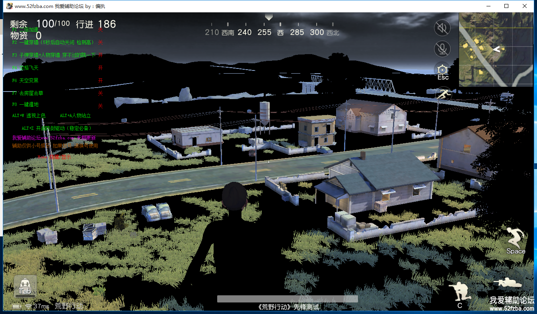
Task: Click the 《荒野行动》先锋测试 caption
Action: [288, 307]
